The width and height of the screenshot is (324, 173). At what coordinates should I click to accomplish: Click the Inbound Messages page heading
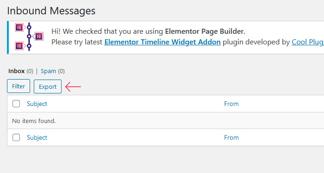51,11
